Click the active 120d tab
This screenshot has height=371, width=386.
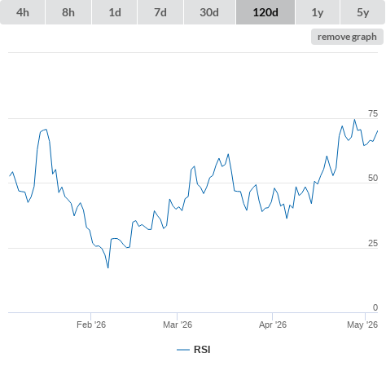click(x=265, y=12)
